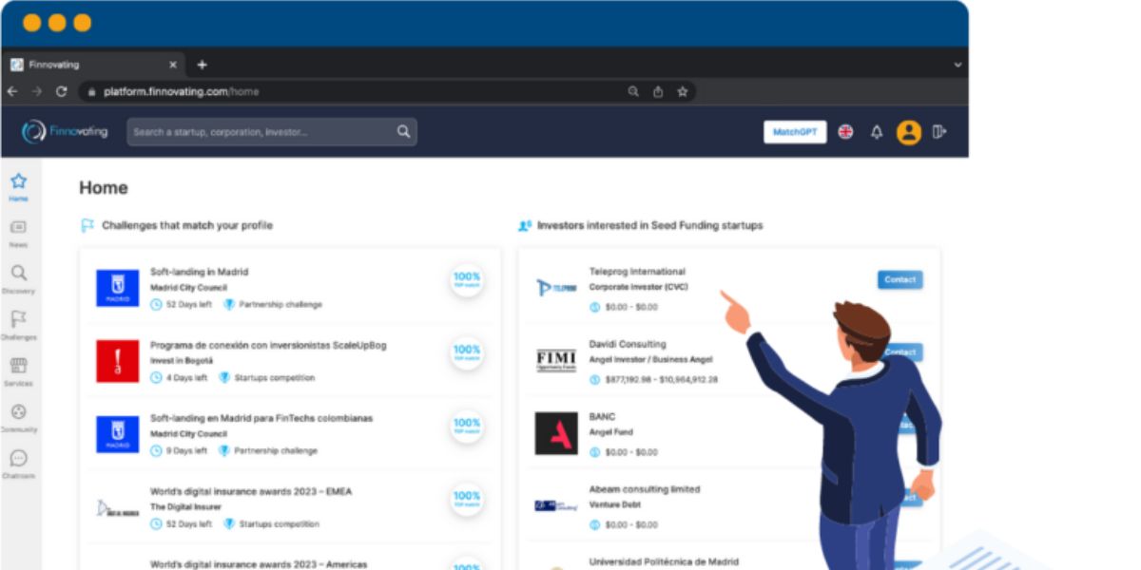1141x570 pixels.
Task: Click the Abeam consulting limited logo
Action: [556, 505]
